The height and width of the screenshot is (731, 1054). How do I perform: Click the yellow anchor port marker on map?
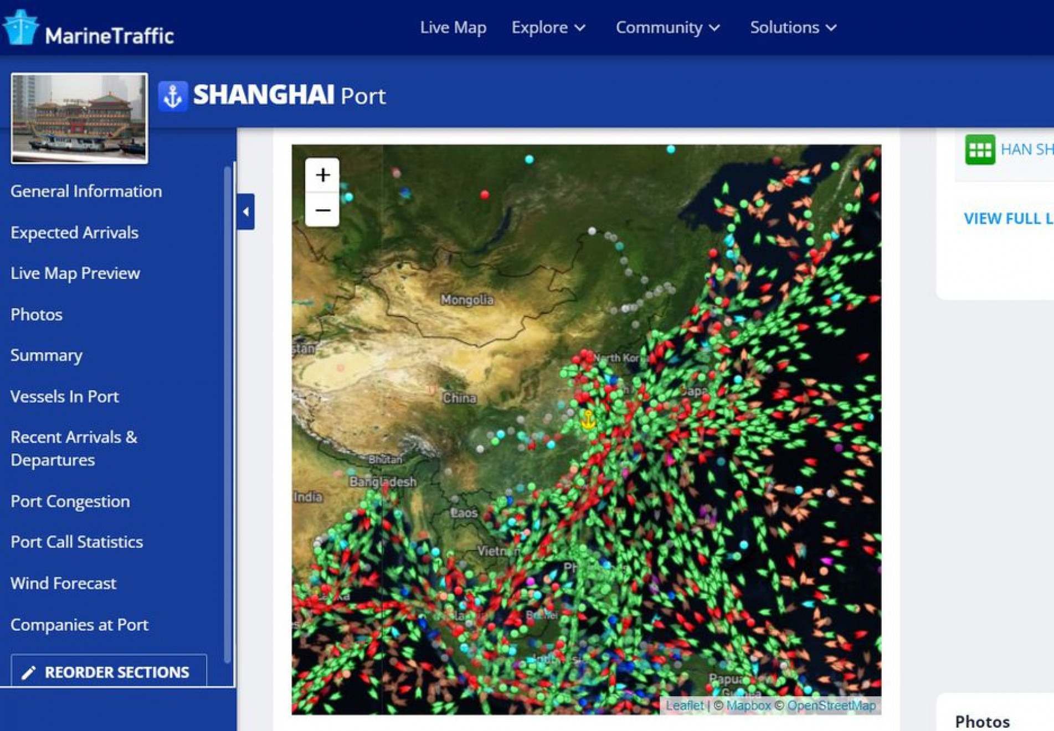tap(588, 419)
